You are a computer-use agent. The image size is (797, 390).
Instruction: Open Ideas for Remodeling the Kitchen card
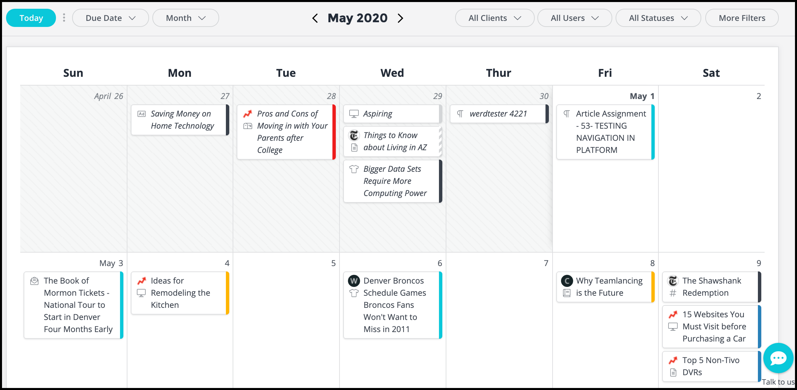180,293
